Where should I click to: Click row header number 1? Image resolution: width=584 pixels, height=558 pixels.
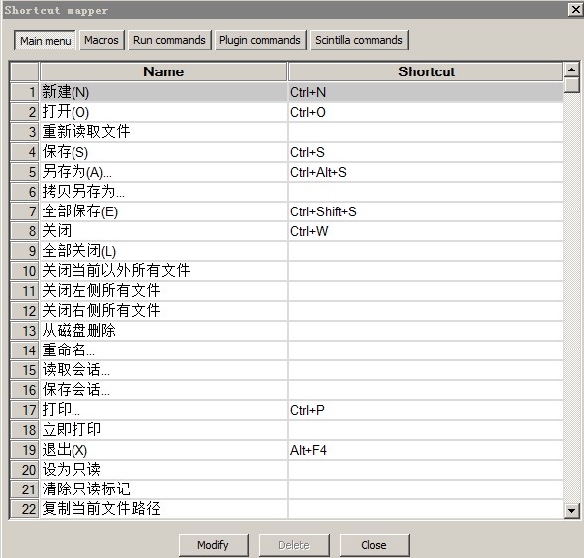[x=25, y=92]
